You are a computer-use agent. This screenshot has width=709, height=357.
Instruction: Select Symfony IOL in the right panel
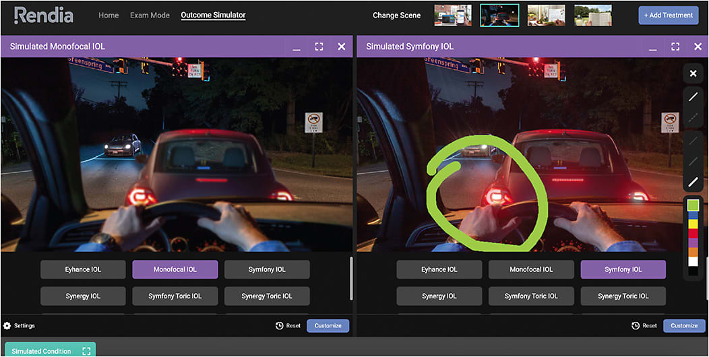click(623, 269)
